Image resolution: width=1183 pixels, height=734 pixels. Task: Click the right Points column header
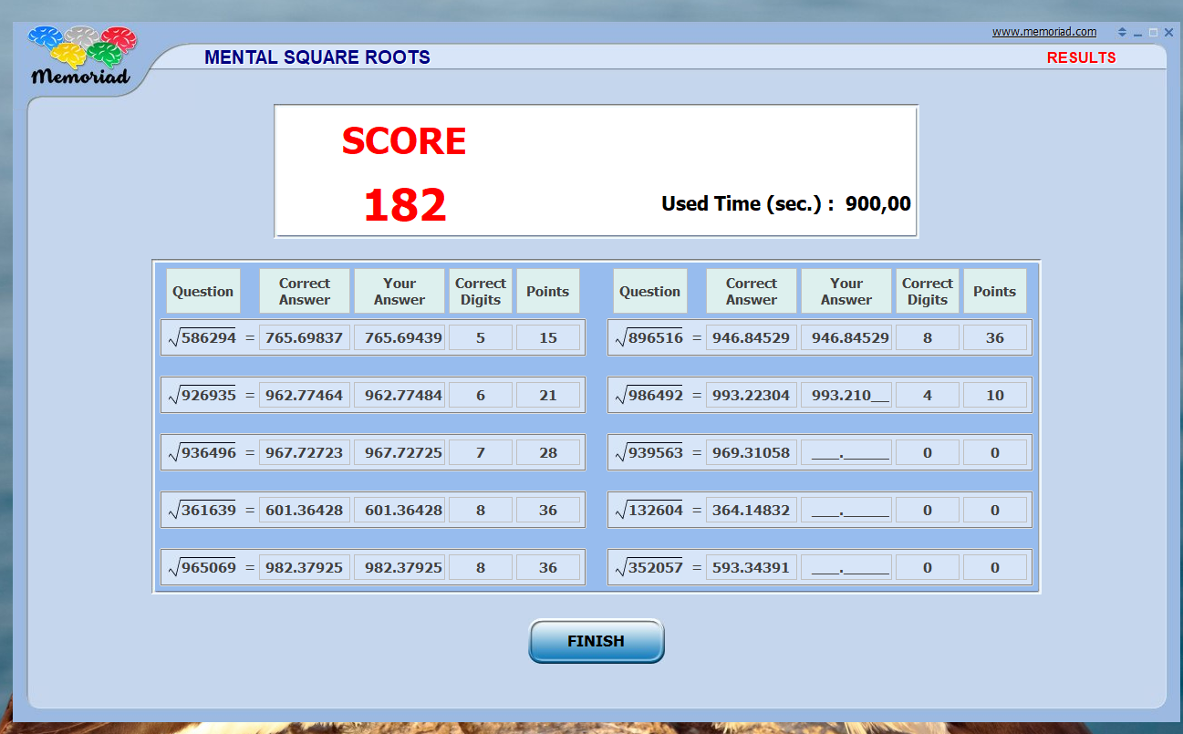point(995,291)
